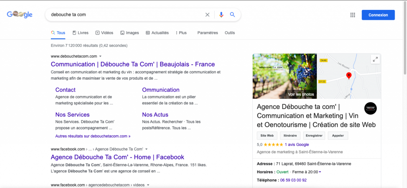
Task: Open the Nos Actus sitelink
Action: point(155,115)
